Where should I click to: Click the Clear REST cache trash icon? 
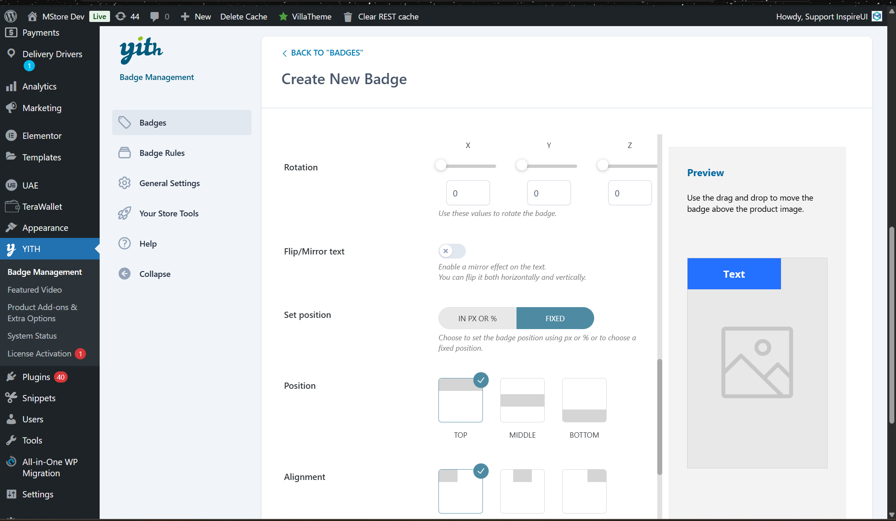tap(348, 17)
